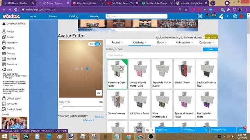Click the Roblox search field

[136, 16]
